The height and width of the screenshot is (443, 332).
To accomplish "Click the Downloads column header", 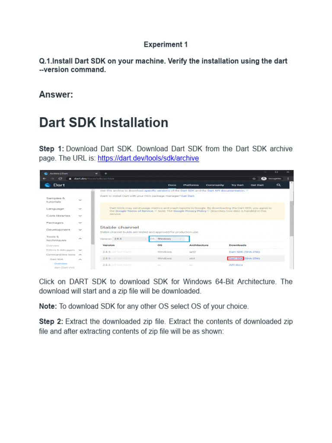I will pos(237,245).
